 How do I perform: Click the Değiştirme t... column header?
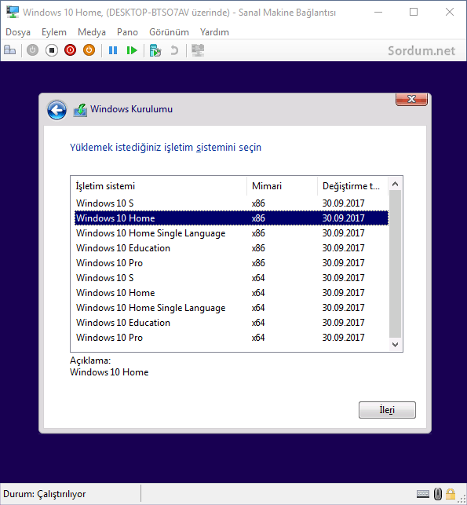(352, 186)
